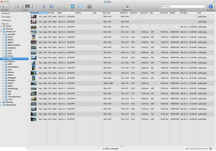Switch to the icon grid layout

click(x=18, y=6)
